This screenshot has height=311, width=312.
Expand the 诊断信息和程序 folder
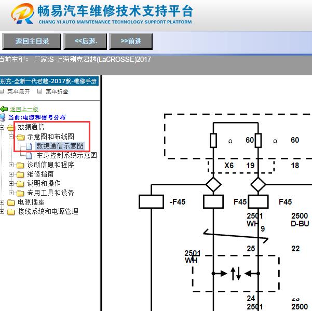tap(11, 165)
